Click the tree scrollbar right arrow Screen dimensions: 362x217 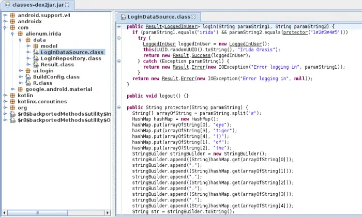click(108, 213)
